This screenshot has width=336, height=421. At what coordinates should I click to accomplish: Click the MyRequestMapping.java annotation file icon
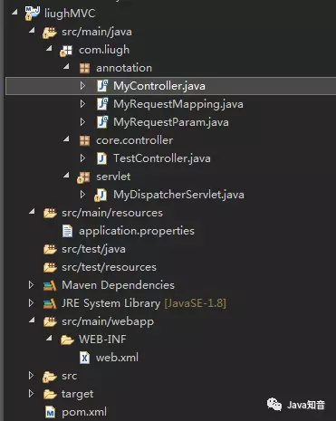tap(102, 104)
